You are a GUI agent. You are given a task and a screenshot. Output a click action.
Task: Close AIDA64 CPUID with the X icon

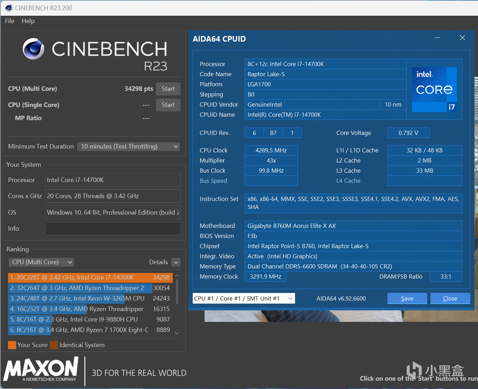click(x=462, y=38)
